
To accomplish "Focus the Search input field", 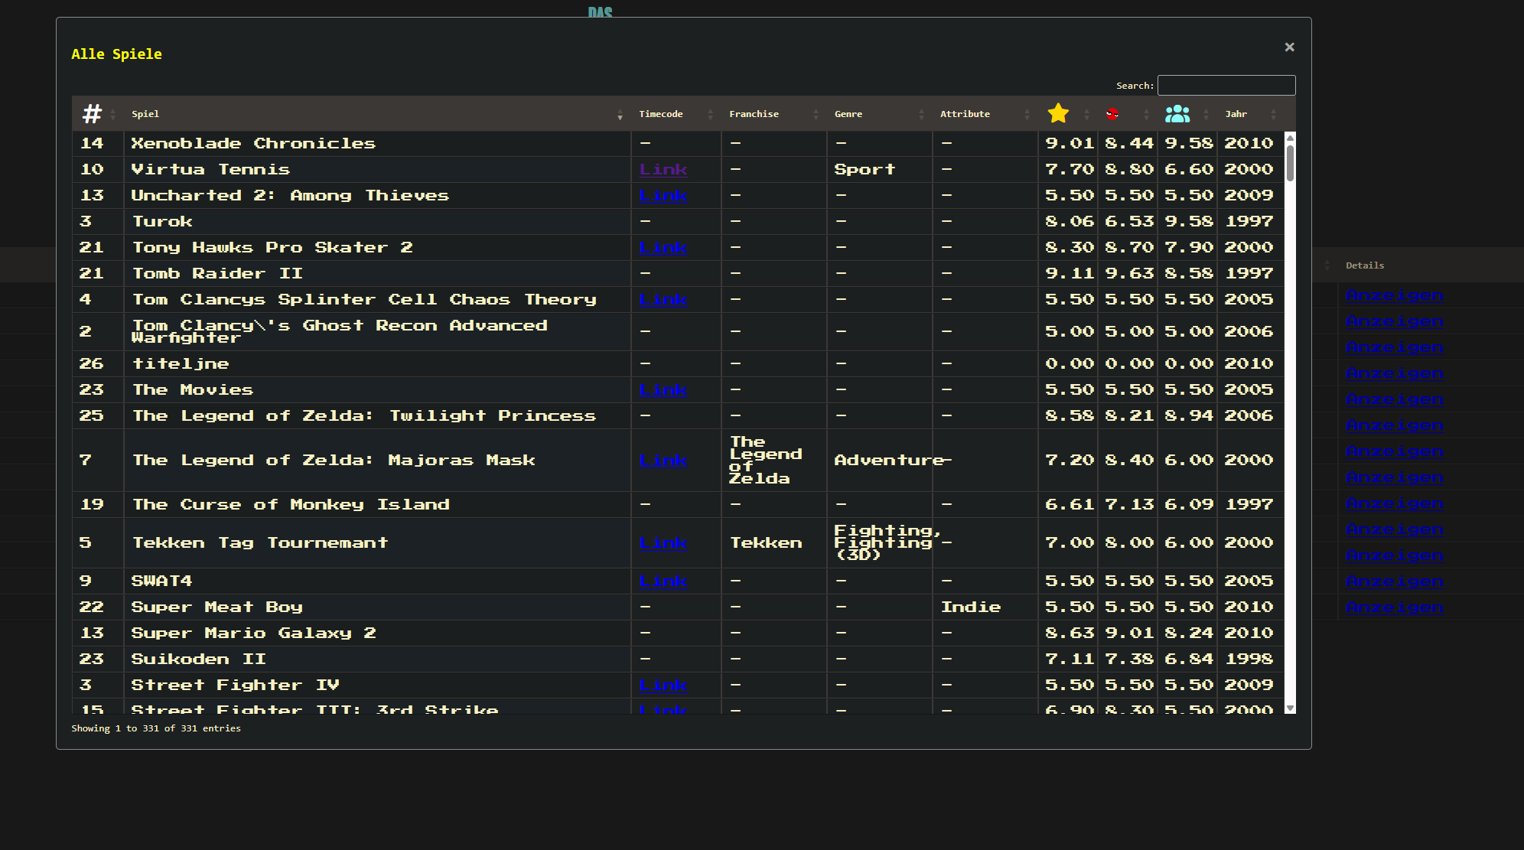I will click(x=1226, y=85).
